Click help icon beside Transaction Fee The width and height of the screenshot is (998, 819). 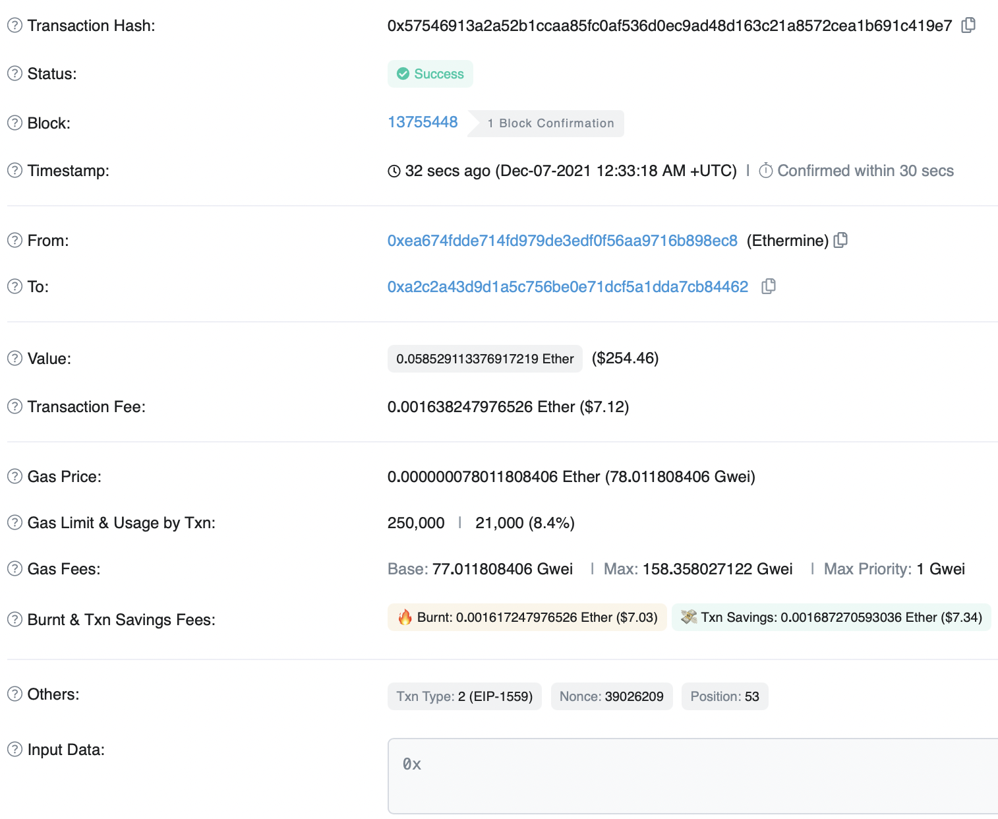point(15,406)
